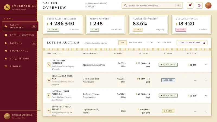
Task: Click the Acquisitions star icon
Action: 6,59
